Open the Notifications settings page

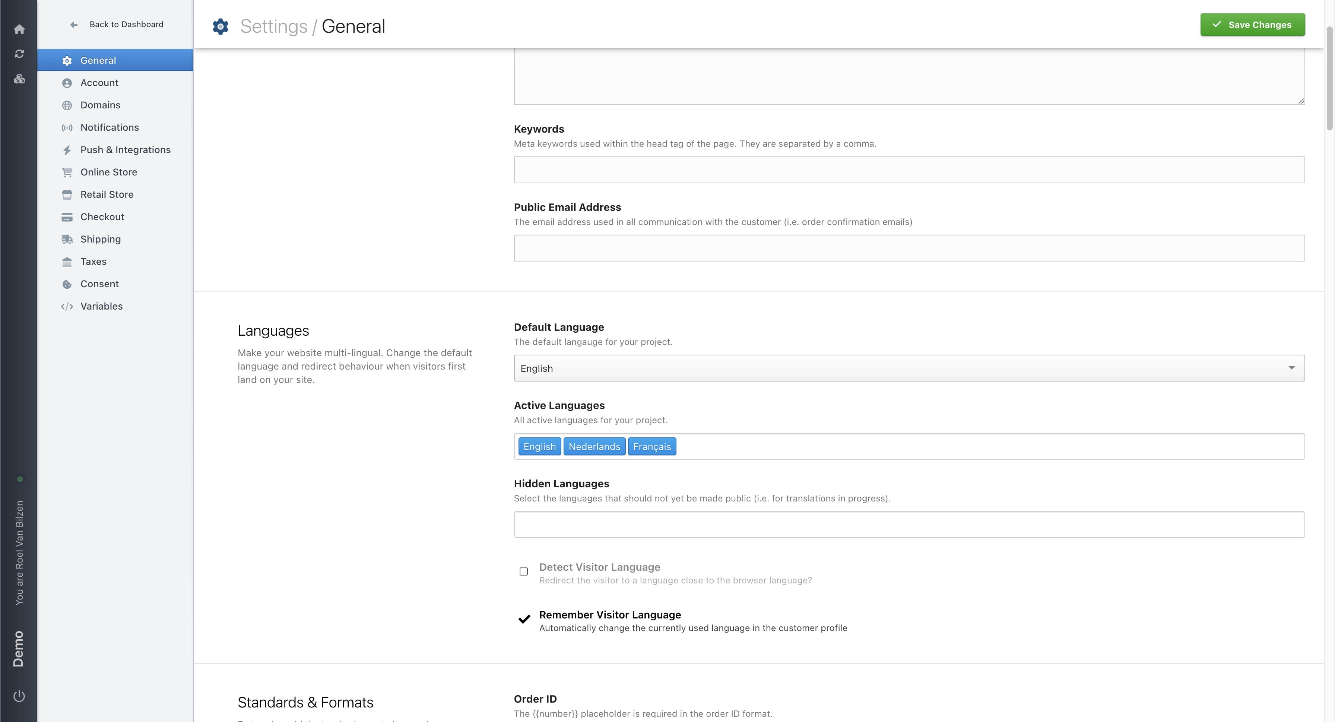[110, 127]
